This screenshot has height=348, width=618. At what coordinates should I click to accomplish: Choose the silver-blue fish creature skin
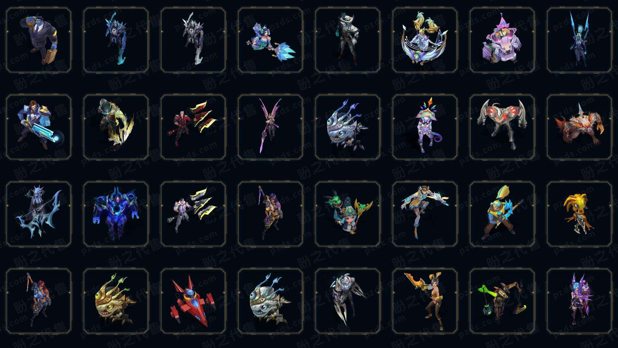(348, 127)
